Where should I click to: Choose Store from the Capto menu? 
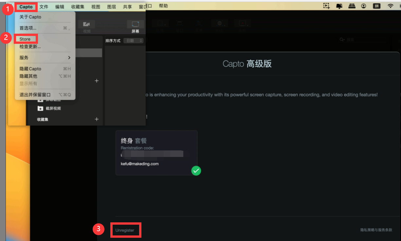(x=25, y=39)
